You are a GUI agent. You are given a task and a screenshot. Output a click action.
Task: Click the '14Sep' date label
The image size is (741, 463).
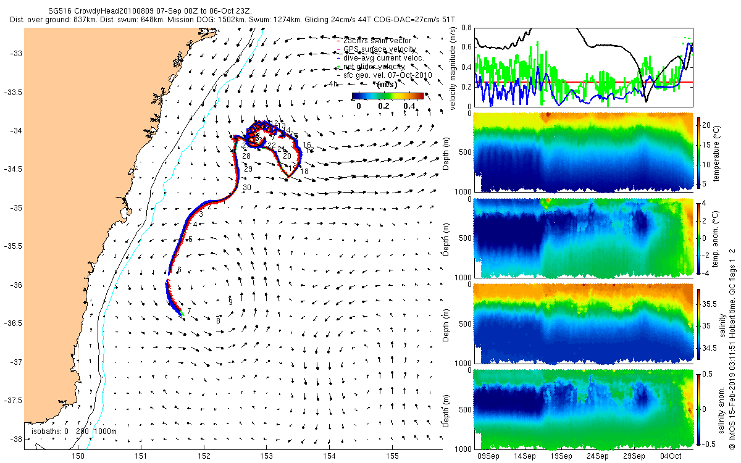525,456
